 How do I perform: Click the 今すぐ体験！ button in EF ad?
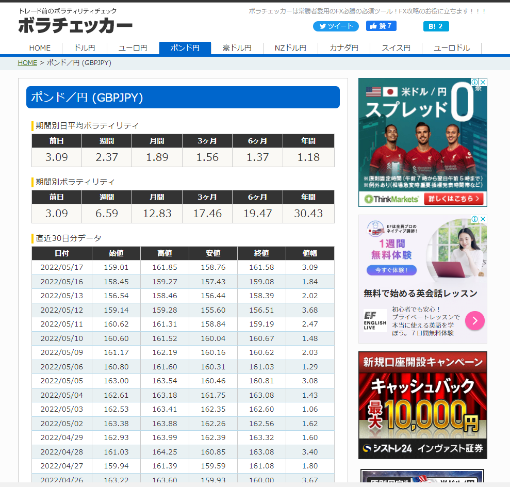391,270
